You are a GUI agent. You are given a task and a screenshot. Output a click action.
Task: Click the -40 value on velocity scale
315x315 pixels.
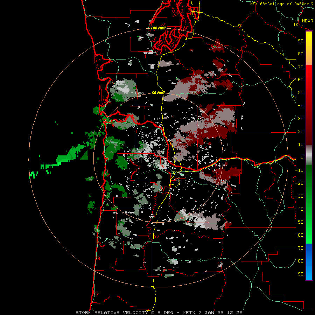pyautogui.click(x=299, y=209)
